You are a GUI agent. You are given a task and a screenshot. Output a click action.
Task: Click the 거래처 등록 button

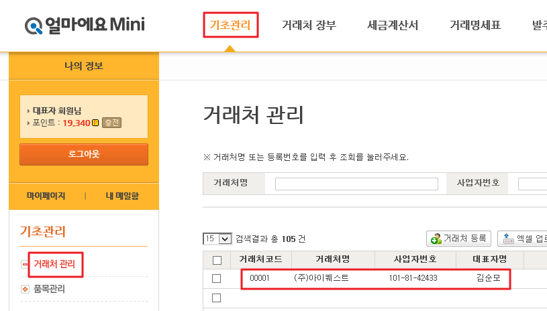click(x=460, y=239)
